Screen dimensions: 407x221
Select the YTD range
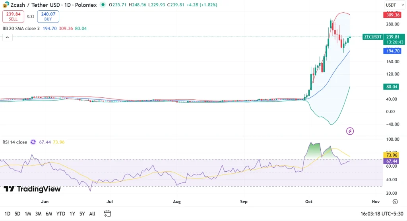point(61,213)
